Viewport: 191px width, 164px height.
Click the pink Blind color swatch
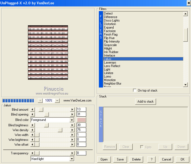[81, 120]
